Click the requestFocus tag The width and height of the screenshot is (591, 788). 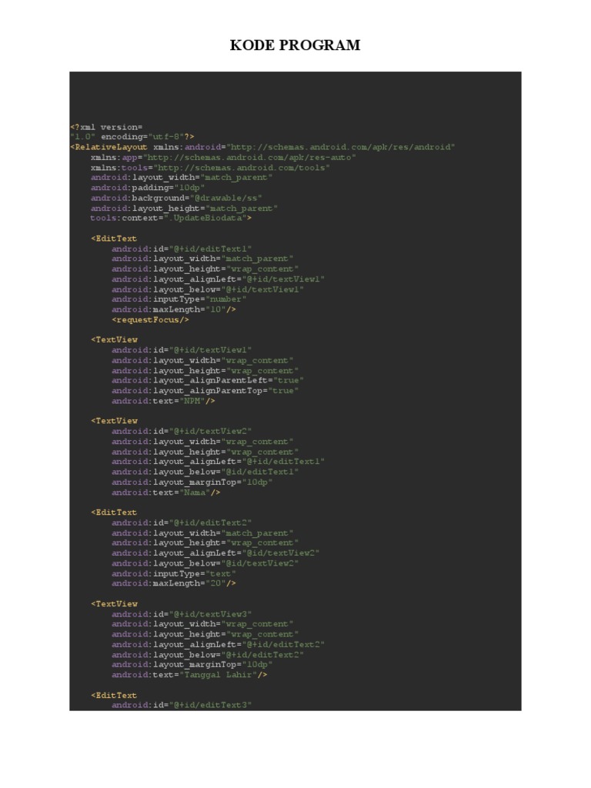150,319
